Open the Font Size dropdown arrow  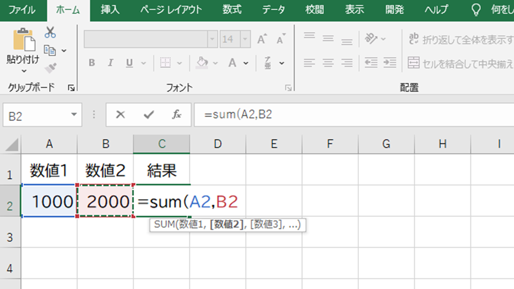pos(245,39)
